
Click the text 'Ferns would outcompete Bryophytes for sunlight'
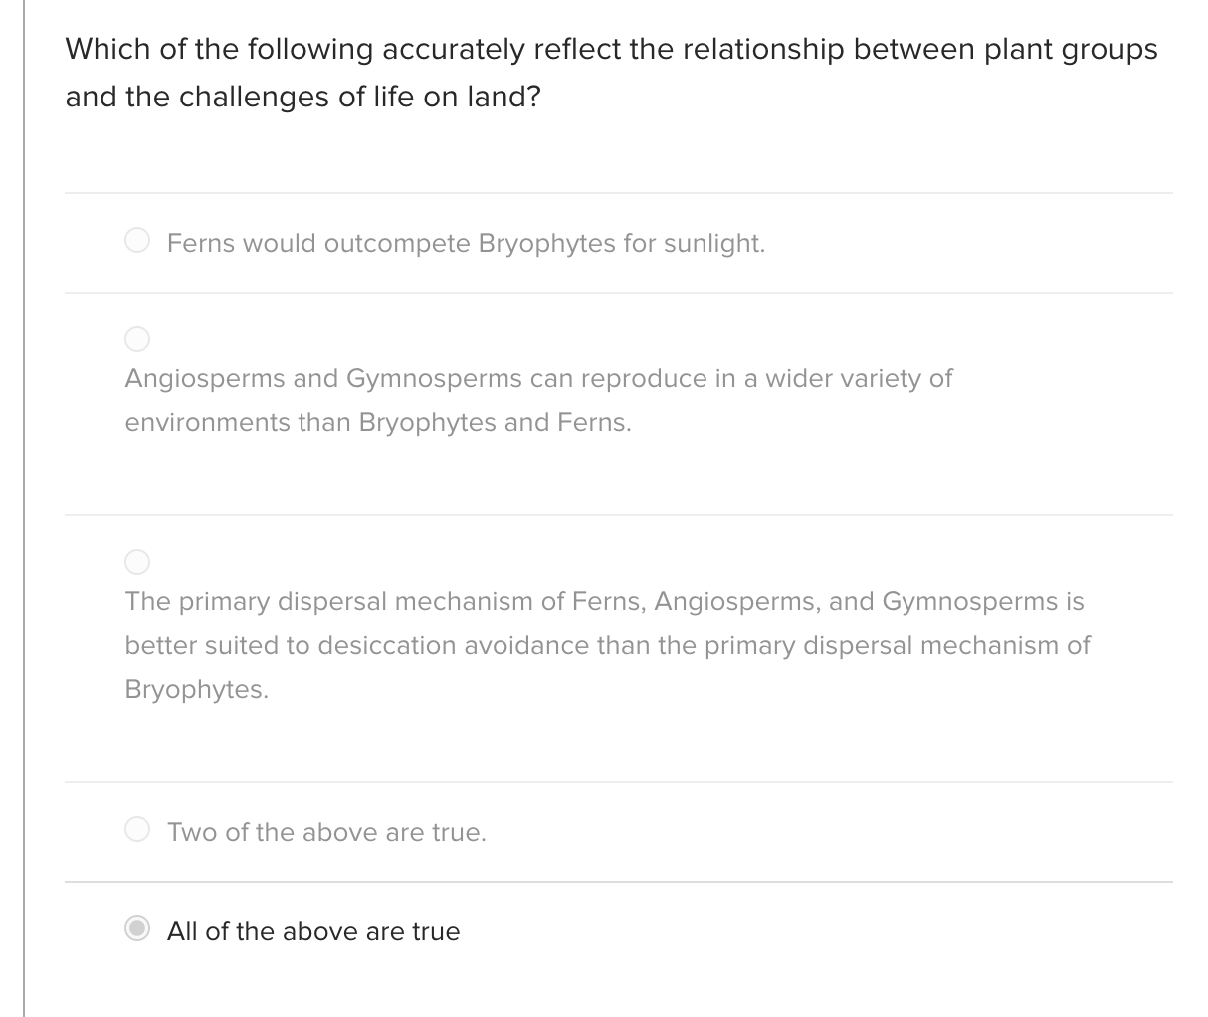[466, 243]
